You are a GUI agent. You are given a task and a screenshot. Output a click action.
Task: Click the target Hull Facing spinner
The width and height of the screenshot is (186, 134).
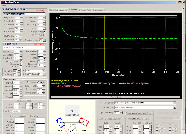pos(19,71)
